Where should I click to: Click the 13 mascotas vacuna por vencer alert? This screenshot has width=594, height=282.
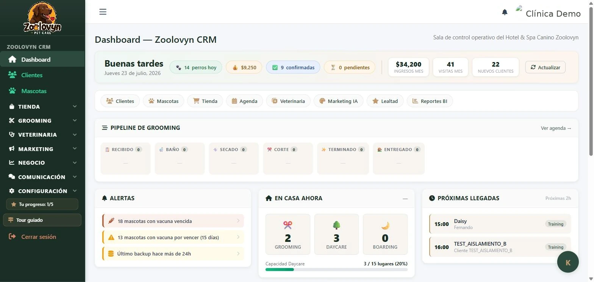tap(173, 237)
